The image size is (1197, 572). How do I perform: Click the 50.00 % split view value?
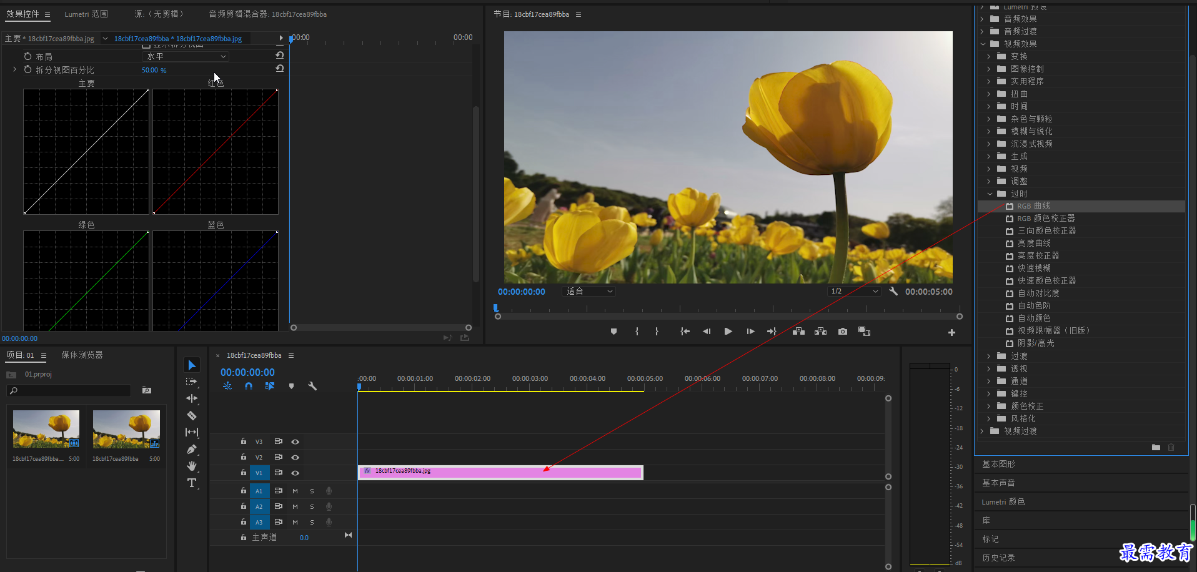(154, 70)
